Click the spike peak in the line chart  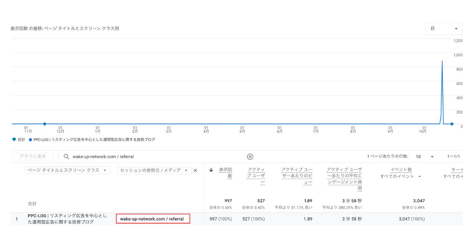[x=442, y=61]
